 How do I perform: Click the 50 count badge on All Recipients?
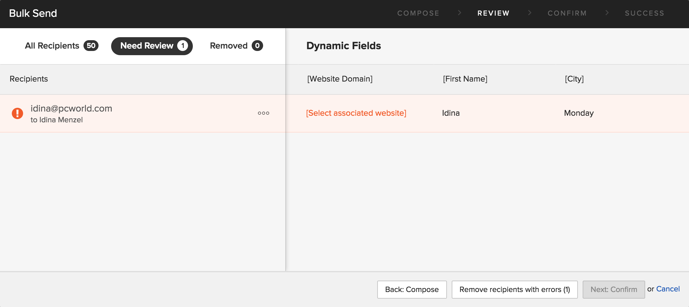pyautogui.click(x=91, y=46)
